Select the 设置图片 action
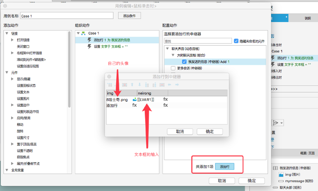The width and height of the screenshot is (318, 191). [x=23, y=98]
